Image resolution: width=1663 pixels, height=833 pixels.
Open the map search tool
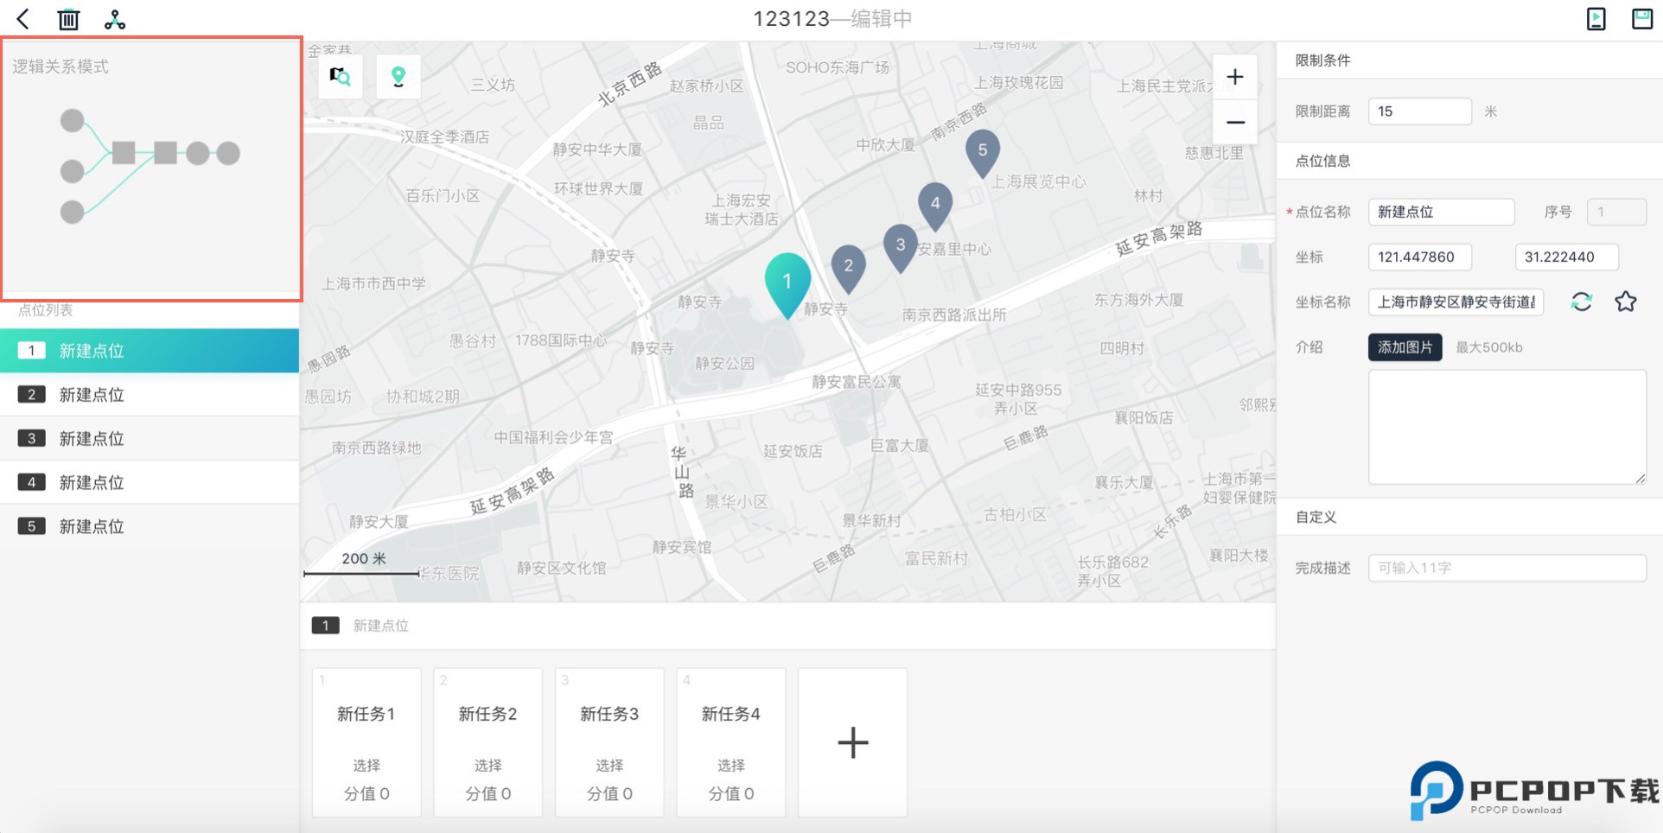tap(341, 77)
